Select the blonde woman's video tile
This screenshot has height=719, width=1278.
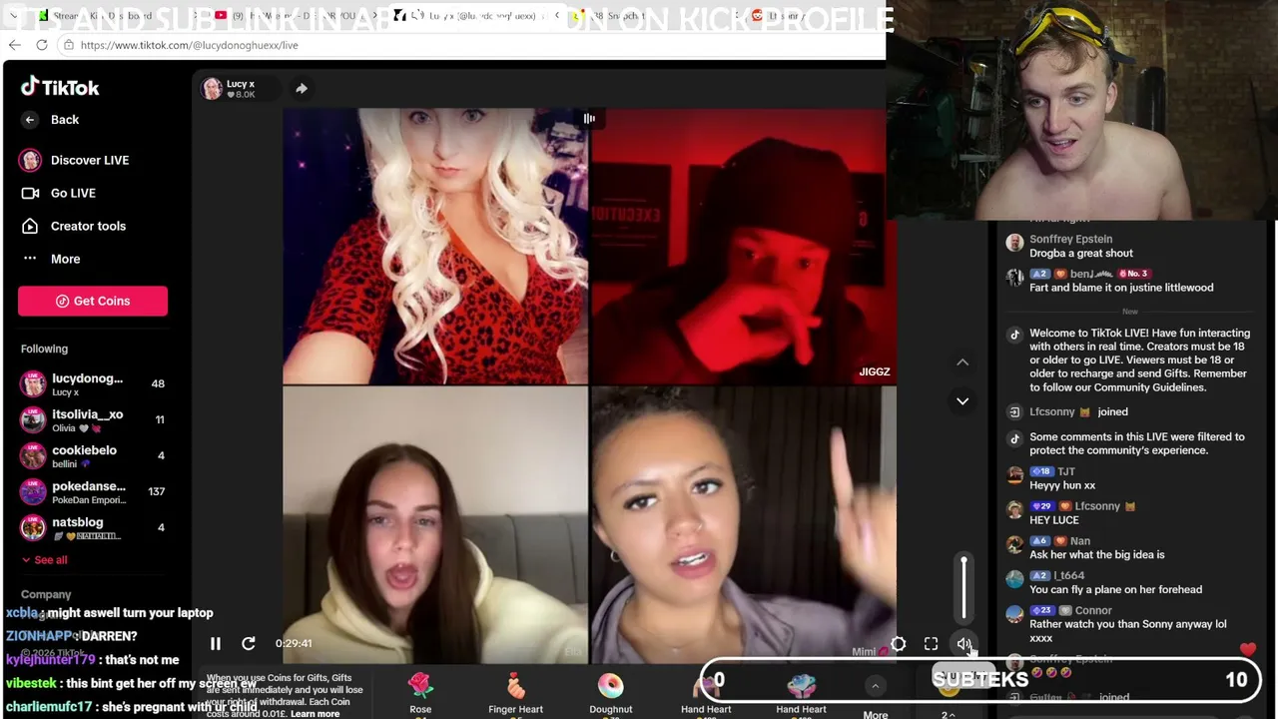click(x=435, y=246)
